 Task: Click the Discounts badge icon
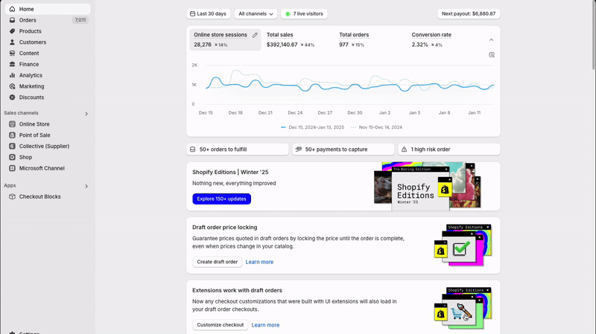point(12,97)
